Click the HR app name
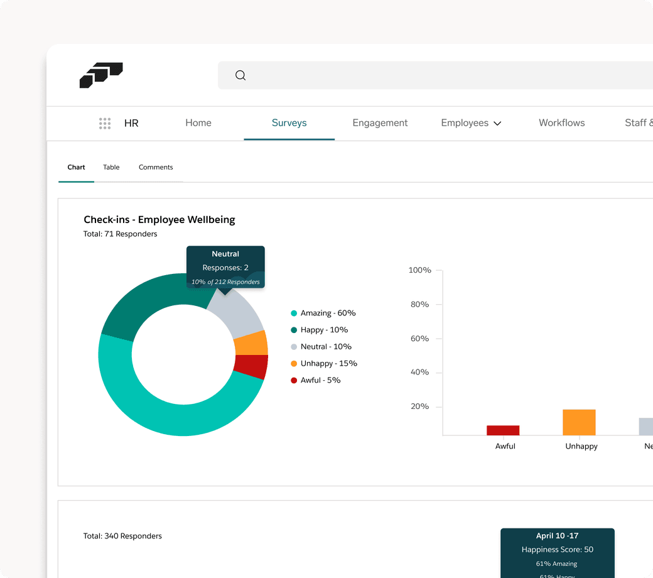Image resolution: width=653 pixels, height=578 pixels. click(131, 123)
